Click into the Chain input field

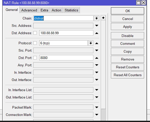pyautogui.click(x=63, y=18)
